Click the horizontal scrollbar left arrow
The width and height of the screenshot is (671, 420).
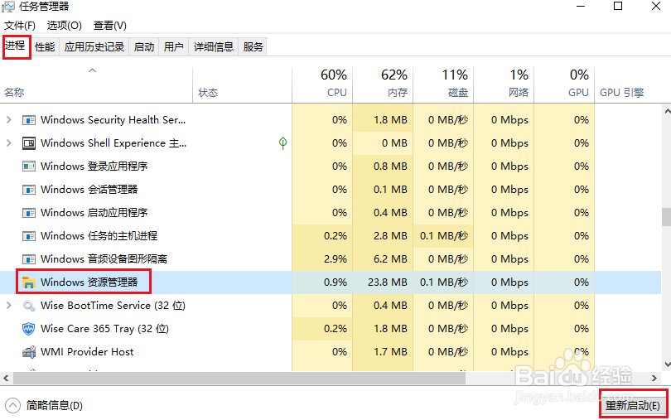(6, 378)
